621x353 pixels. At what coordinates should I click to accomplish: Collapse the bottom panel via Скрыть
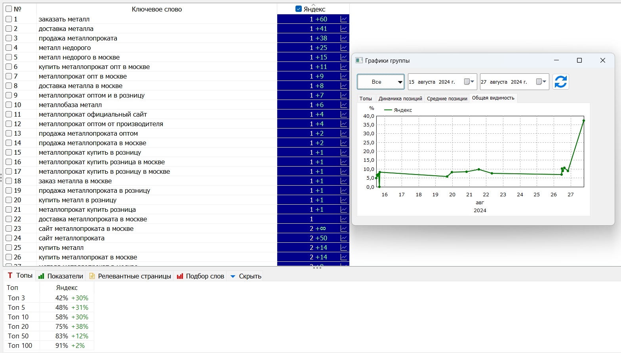point(246,276)
